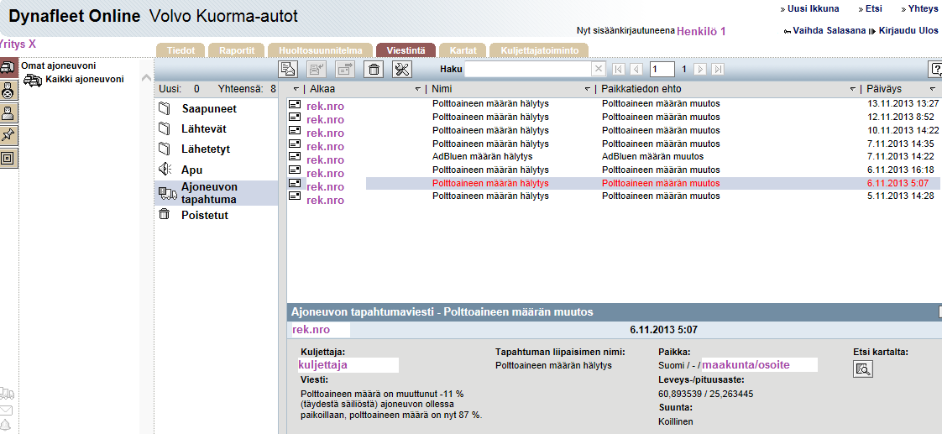Click the Yhteys link
Image resolution: width=942 pixels, height=434 pixels.
coord(923,9)
